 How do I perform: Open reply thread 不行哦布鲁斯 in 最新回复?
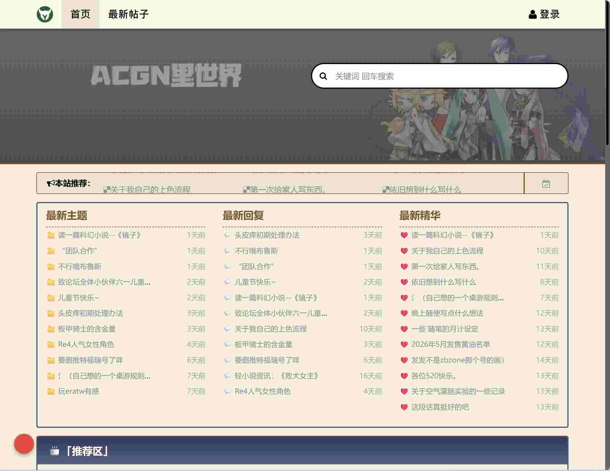pos(256,251)
